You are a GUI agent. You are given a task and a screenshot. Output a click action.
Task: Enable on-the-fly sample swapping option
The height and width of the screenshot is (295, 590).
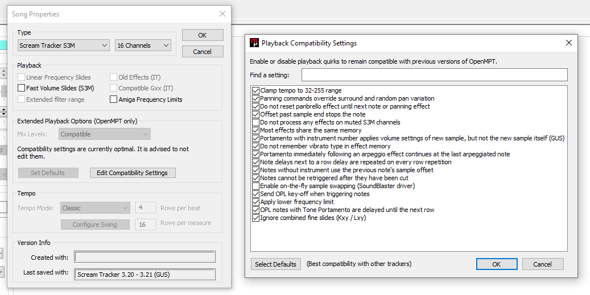click(x=255, y=186)
